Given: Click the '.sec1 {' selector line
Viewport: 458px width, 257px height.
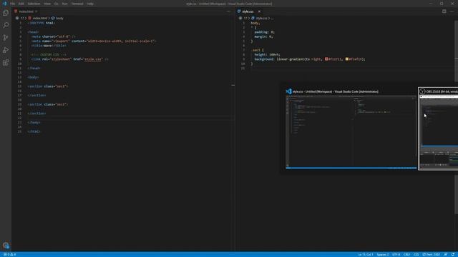Looking at the screenshot, I should [x=257, y=50].
